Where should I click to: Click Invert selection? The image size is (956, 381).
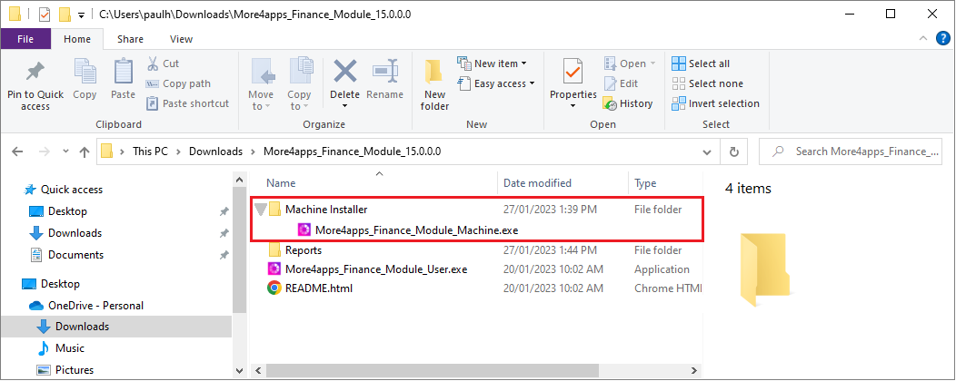[x=715, y=103]
